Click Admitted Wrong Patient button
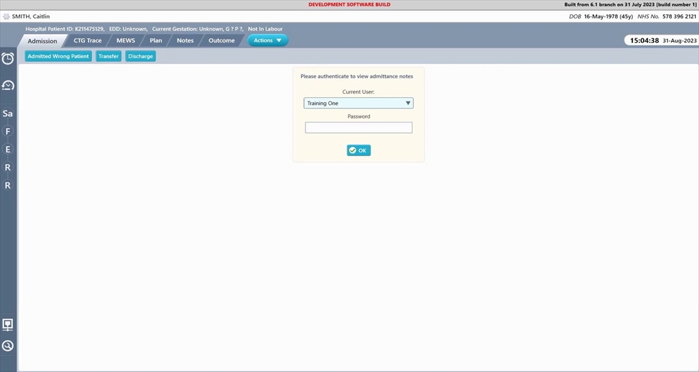Image resolution: width=699 pixels, height=372 pixels. pos(59,57)
